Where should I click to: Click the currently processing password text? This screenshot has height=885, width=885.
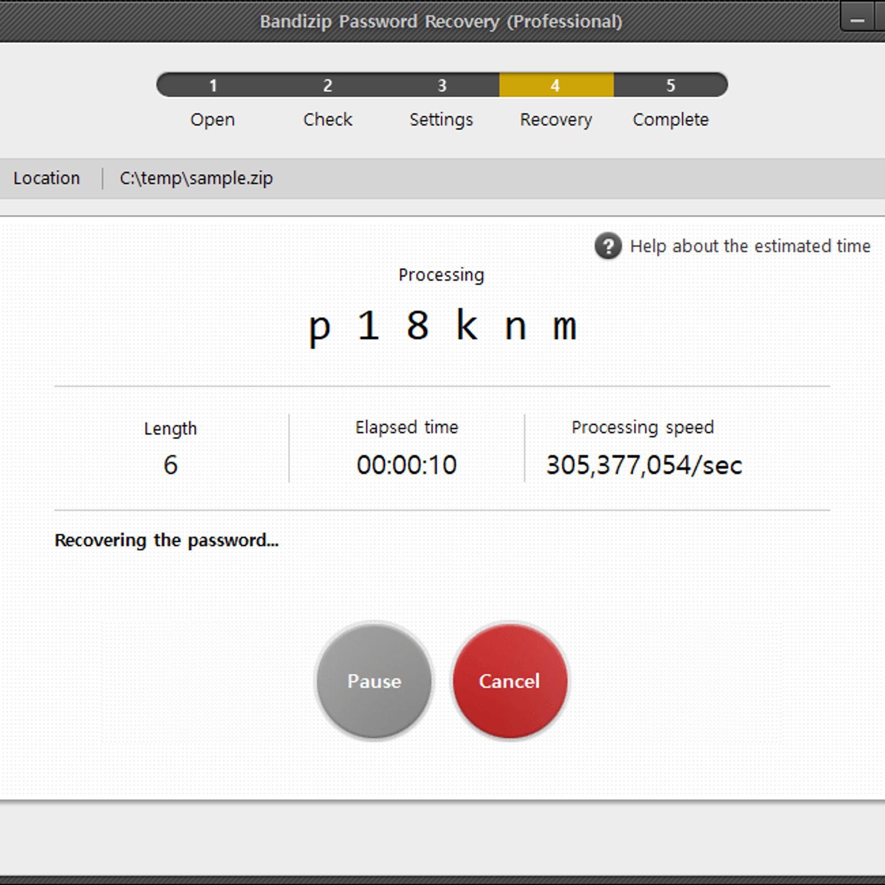coord(442,326)
